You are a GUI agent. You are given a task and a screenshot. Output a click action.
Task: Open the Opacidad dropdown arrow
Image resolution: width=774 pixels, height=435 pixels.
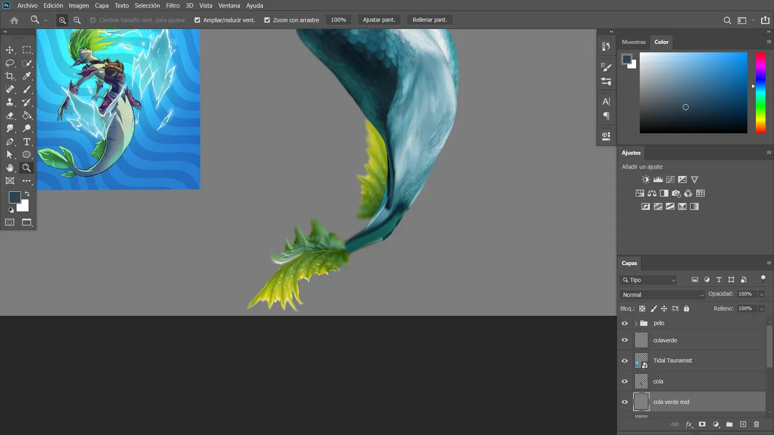[x=761, y=294]
